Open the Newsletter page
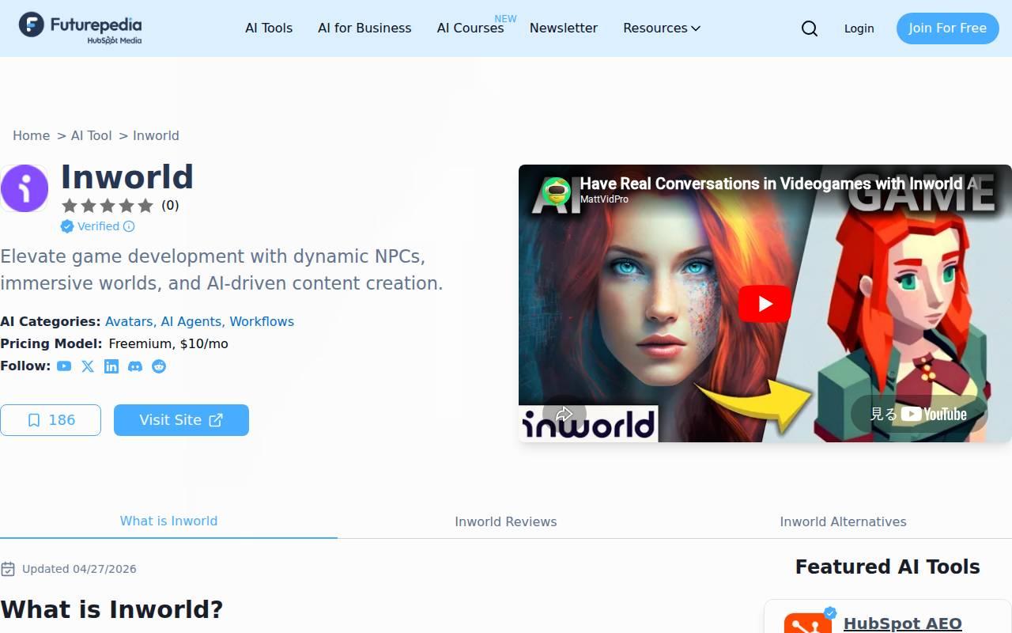Viewport: 1012px width, 633px height. point(564,28)
